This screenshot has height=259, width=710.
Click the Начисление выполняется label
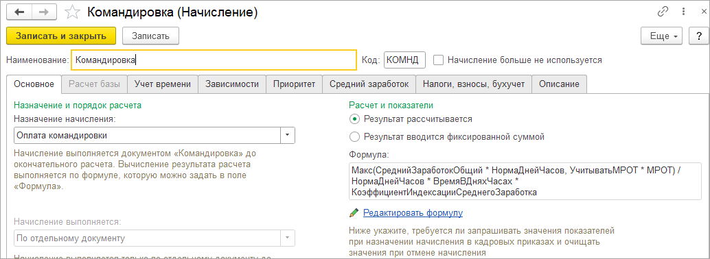(x=67, y=222)
